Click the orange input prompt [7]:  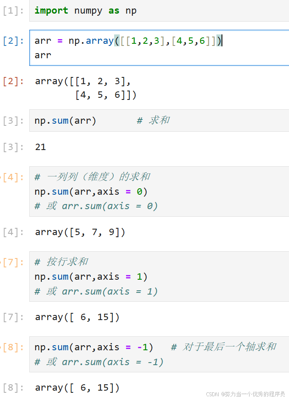coord(13,263)
